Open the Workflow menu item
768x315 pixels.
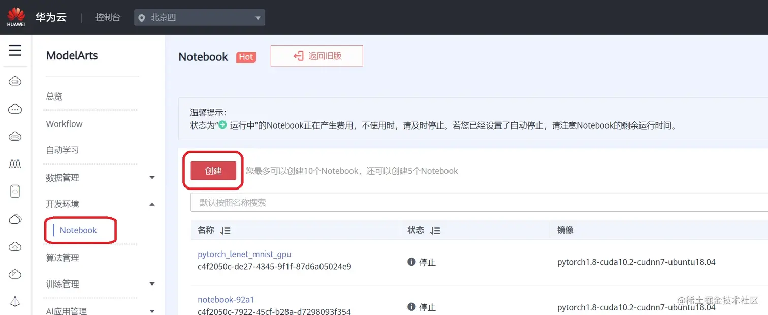point(64,124)
